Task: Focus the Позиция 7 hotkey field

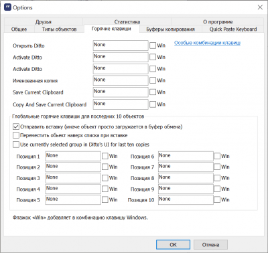Action: [x=186, y=167]
